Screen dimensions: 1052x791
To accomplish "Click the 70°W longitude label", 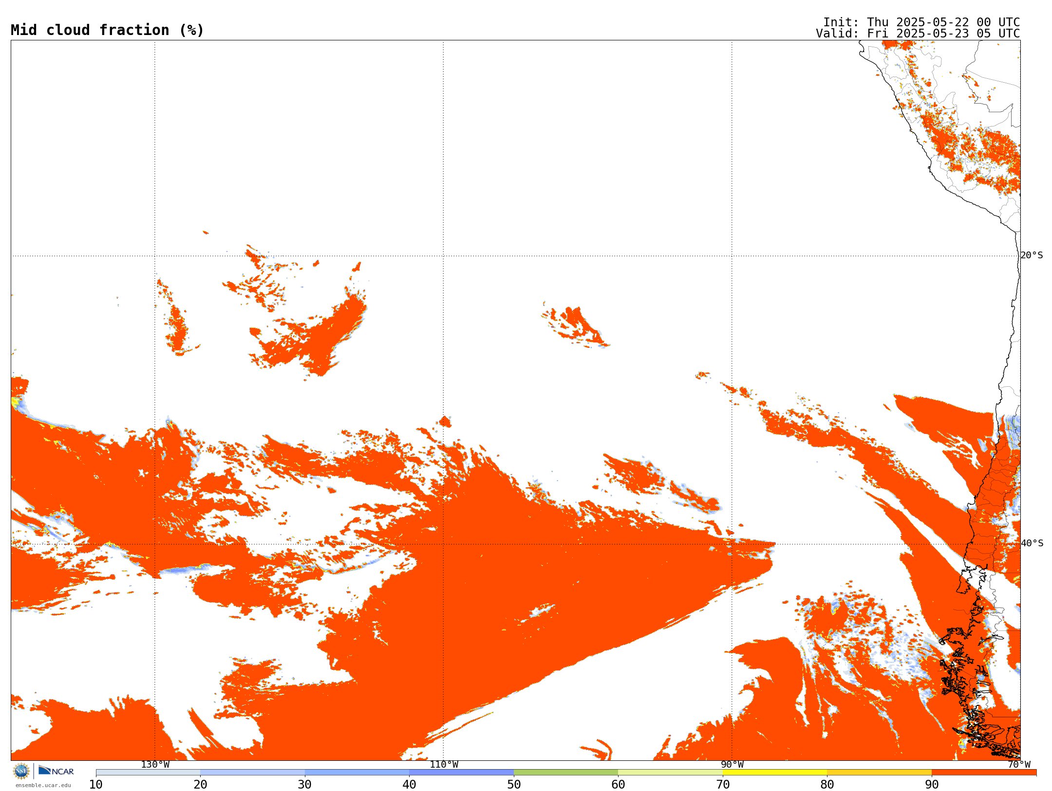I will (1019, 765).
